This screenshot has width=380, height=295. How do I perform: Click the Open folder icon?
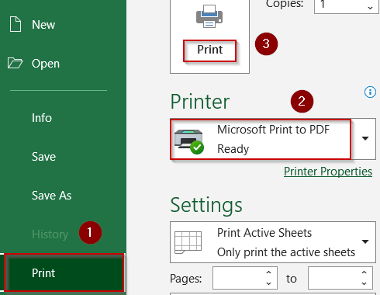coord(15,63)
